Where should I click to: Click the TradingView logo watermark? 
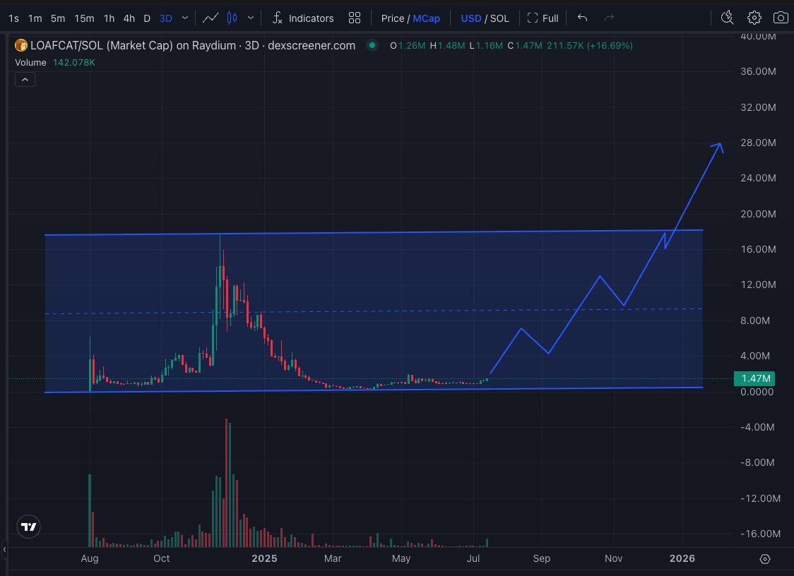tap(28, 526)
